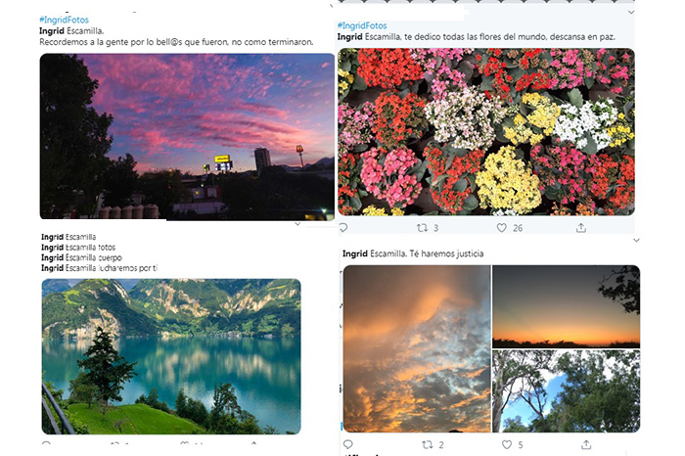View the mountain lake photo
This screenshot has height=456, width=685.
(x=171, y=356)
